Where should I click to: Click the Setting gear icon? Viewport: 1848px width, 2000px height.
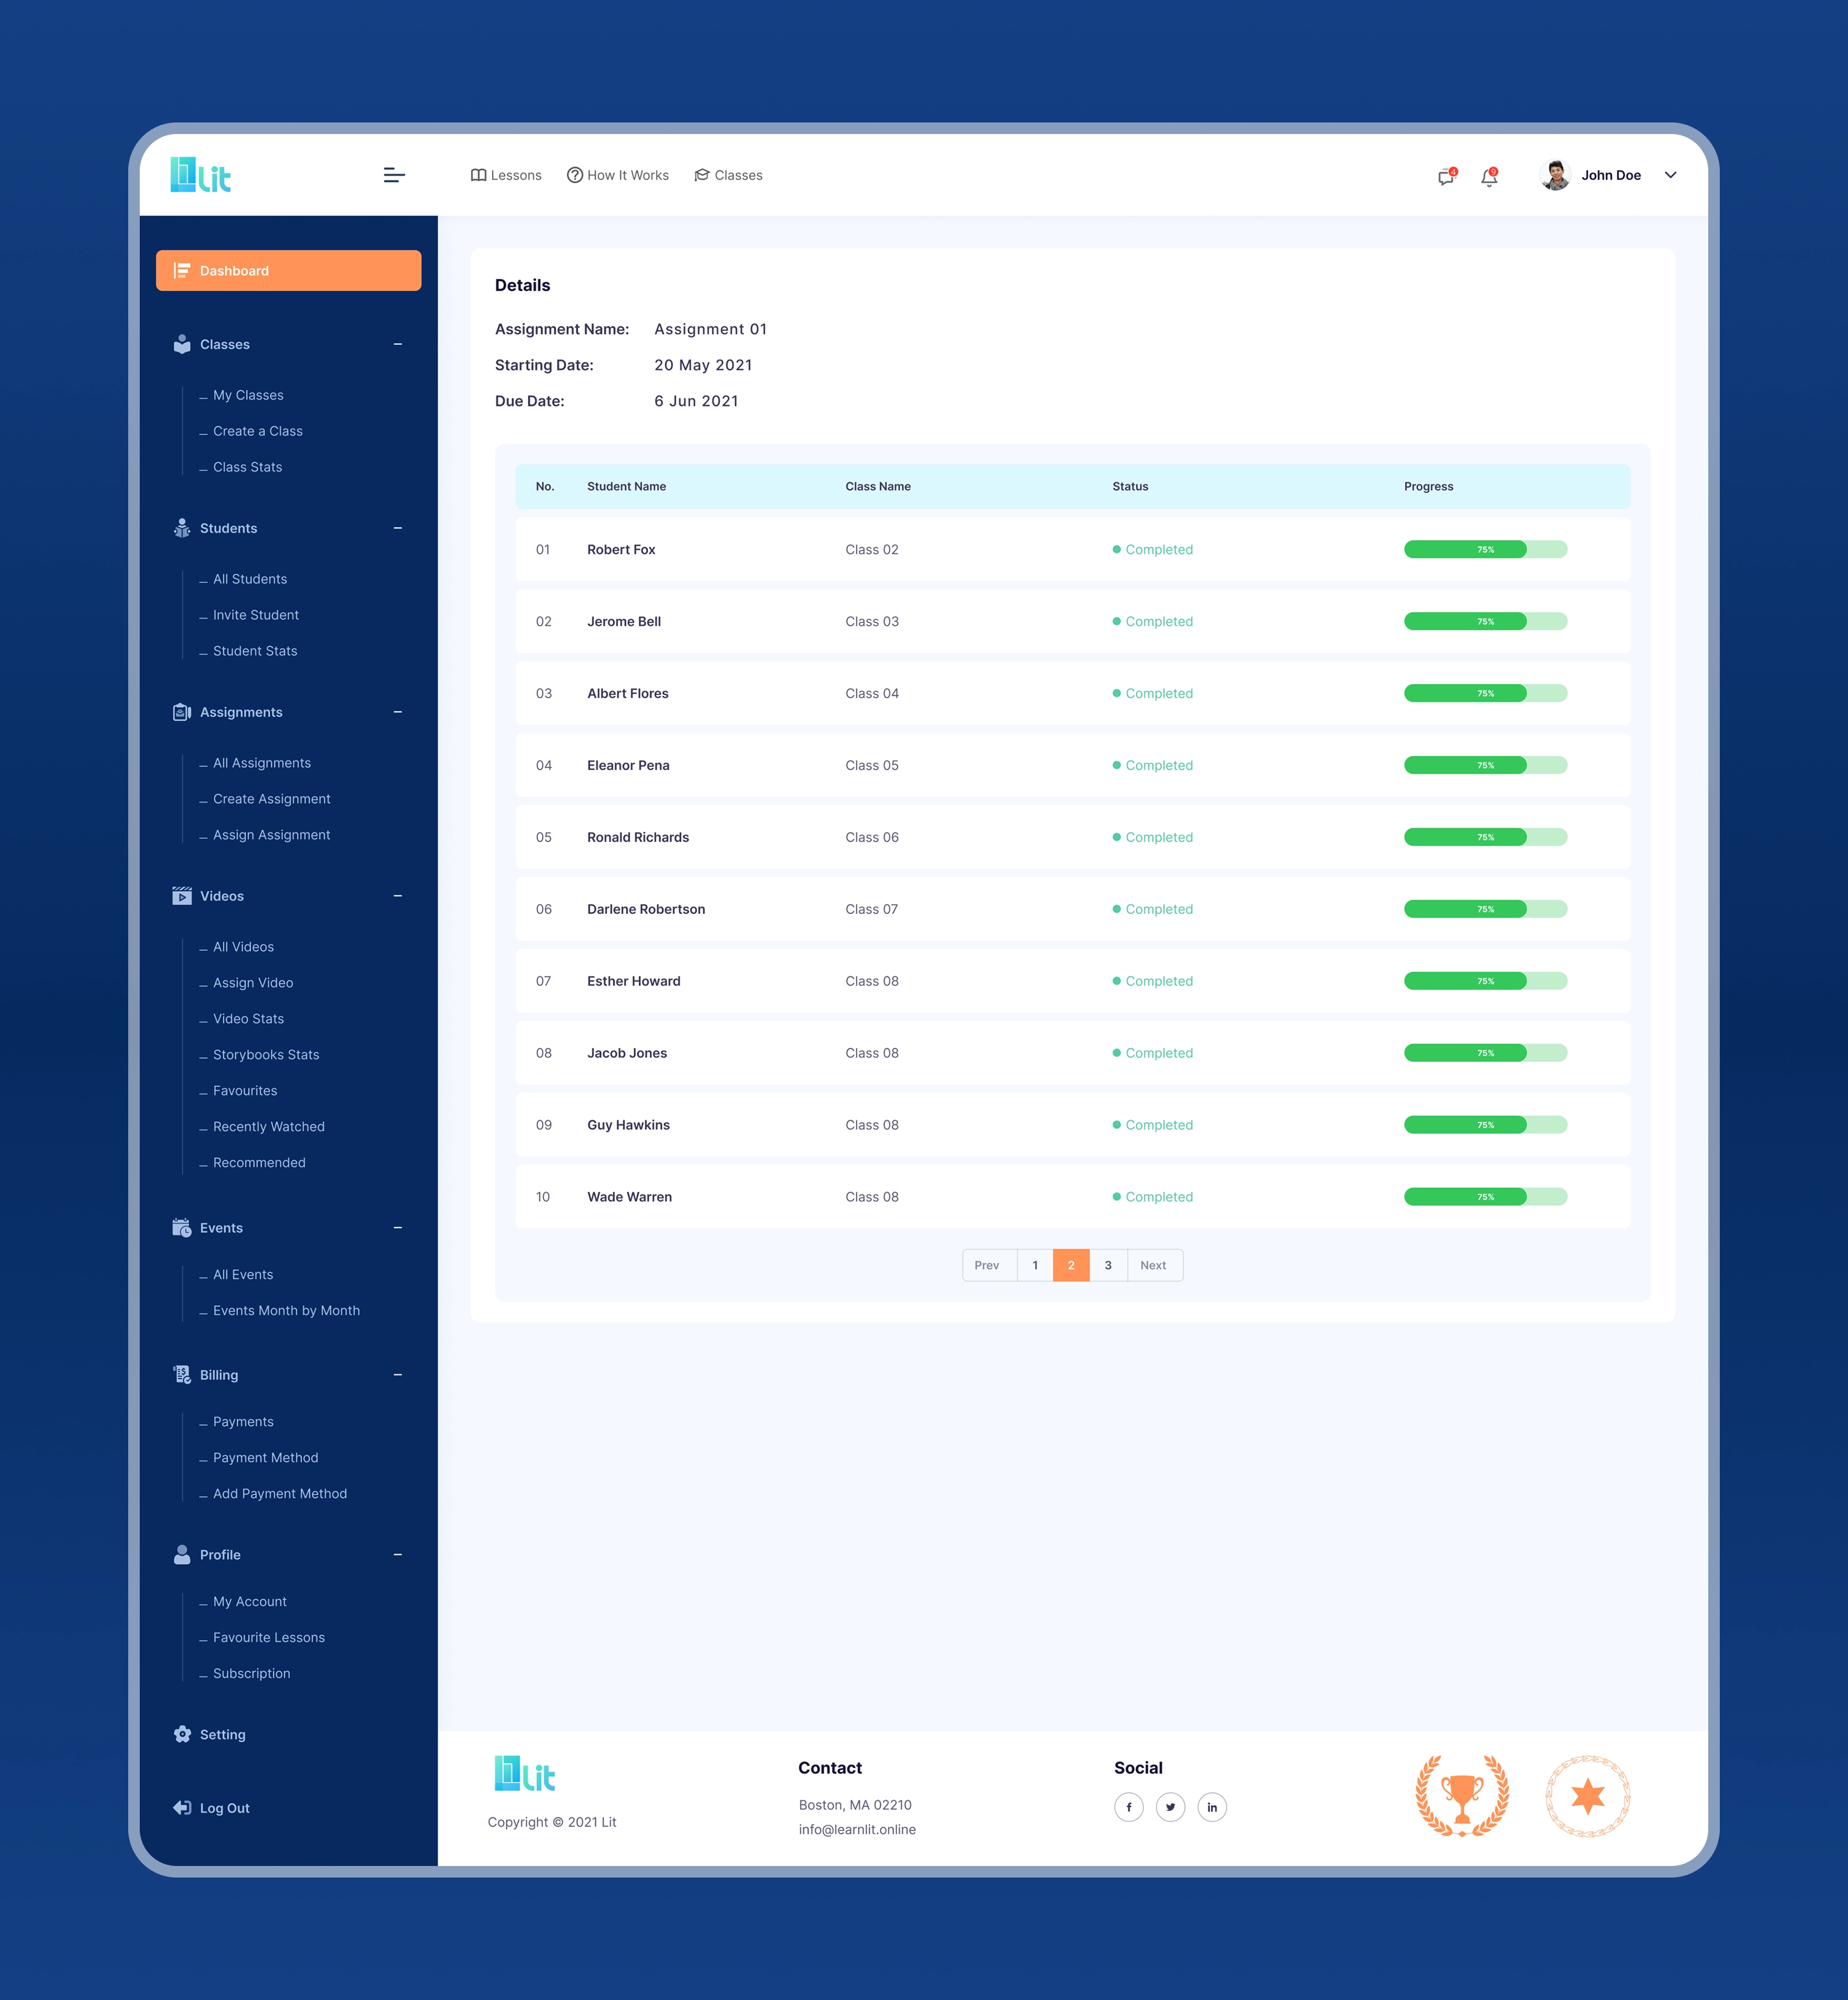click(182, 1734)
